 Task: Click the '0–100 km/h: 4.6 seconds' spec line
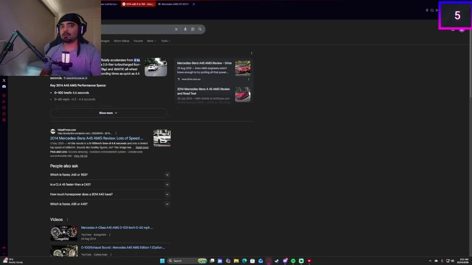coord(72,93)
